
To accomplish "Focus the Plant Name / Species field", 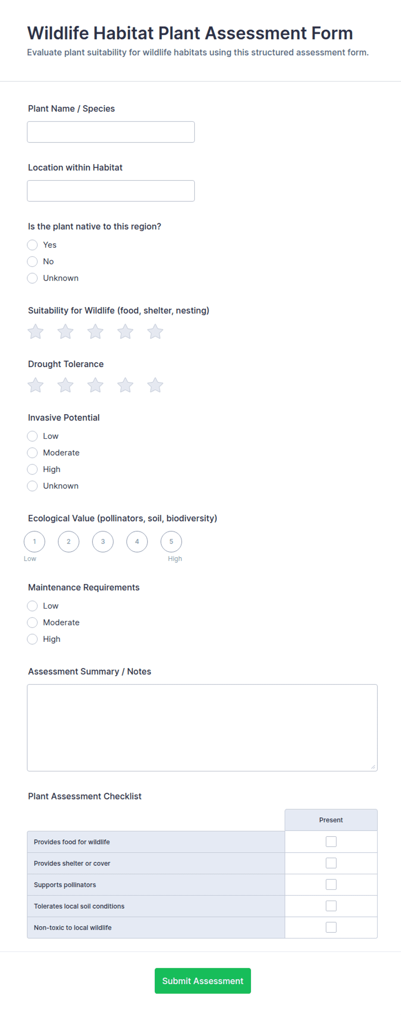I will coord(111,132).
